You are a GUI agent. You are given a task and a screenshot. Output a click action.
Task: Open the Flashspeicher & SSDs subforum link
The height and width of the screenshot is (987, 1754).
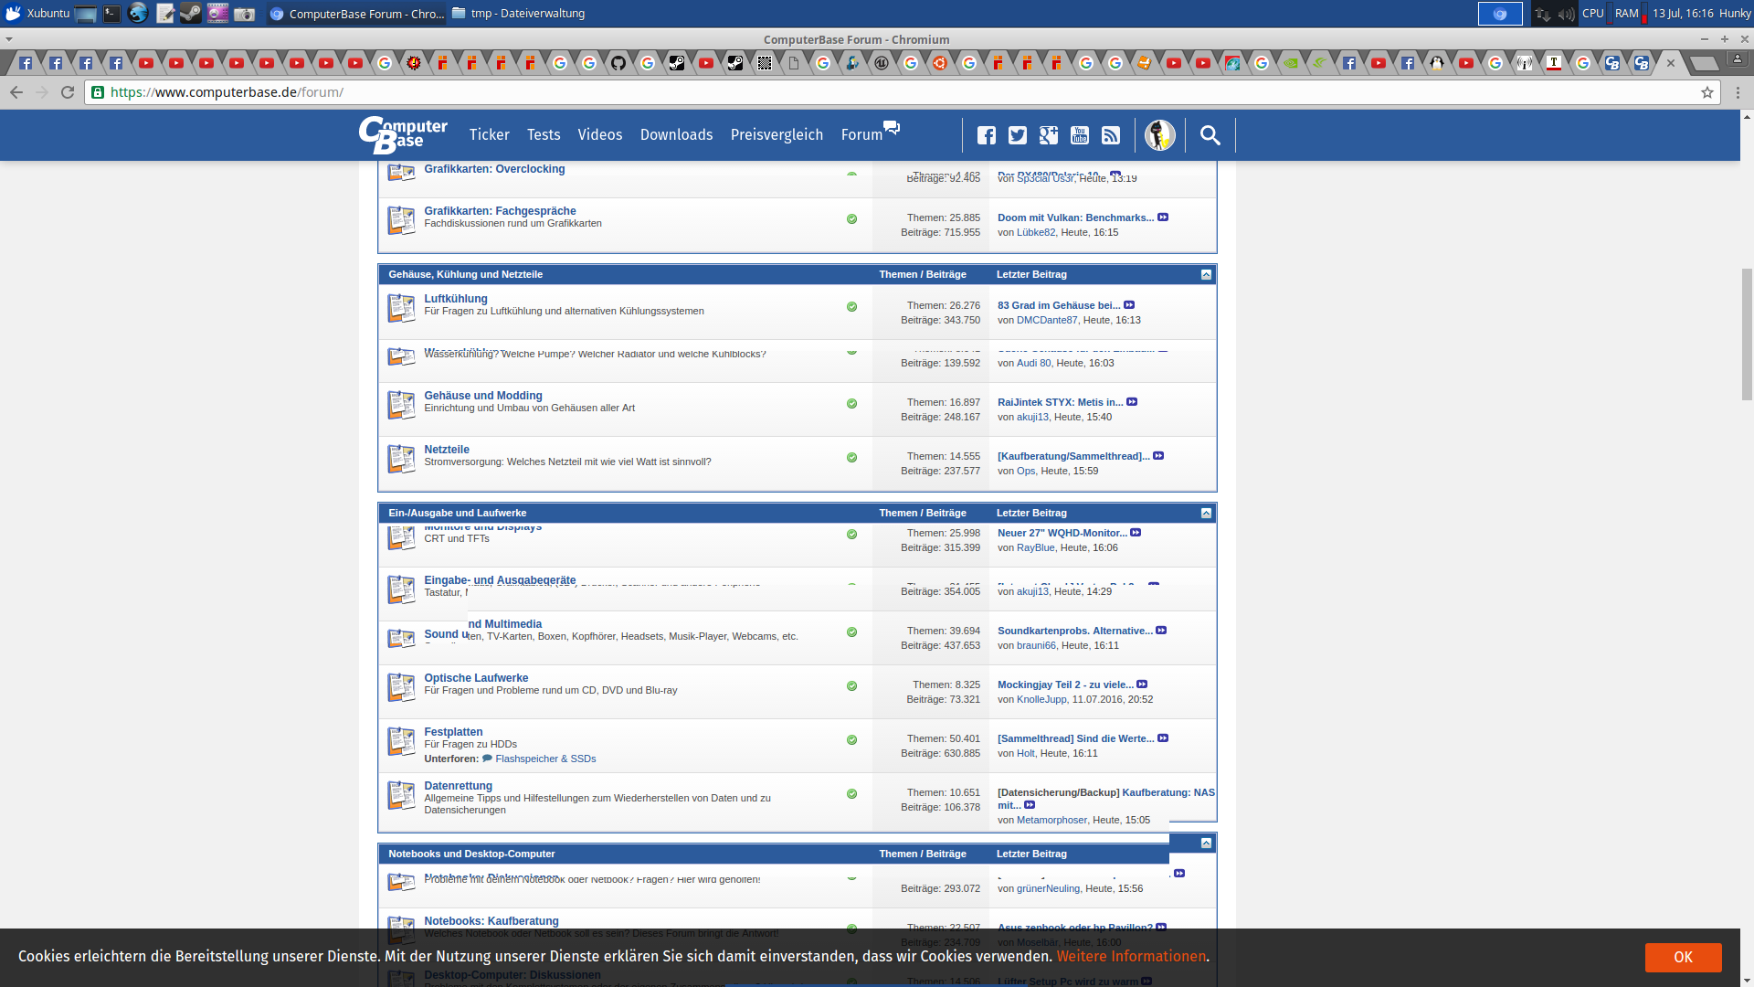click(x=545, y=759)
